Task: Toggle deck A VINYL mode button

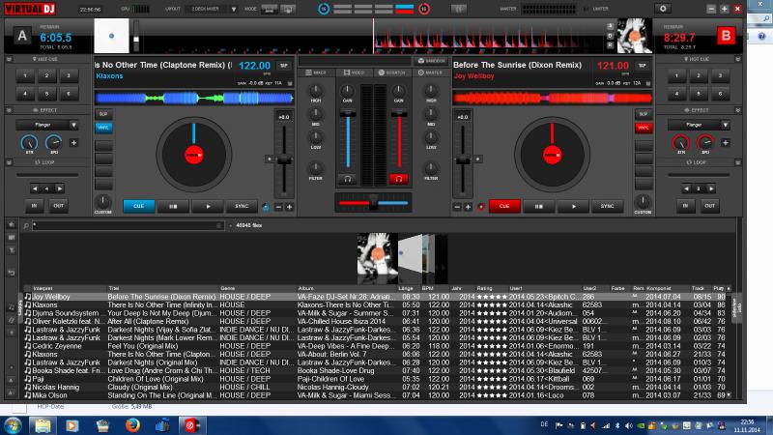Action: (103, 128)
